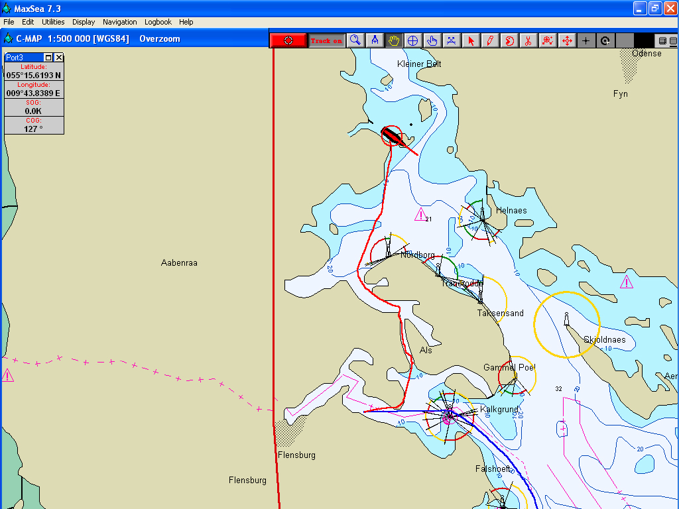Viewport: 679px width, 509px height.
Task: Pick the divider compass measuring tool
Action: (375, 40)
